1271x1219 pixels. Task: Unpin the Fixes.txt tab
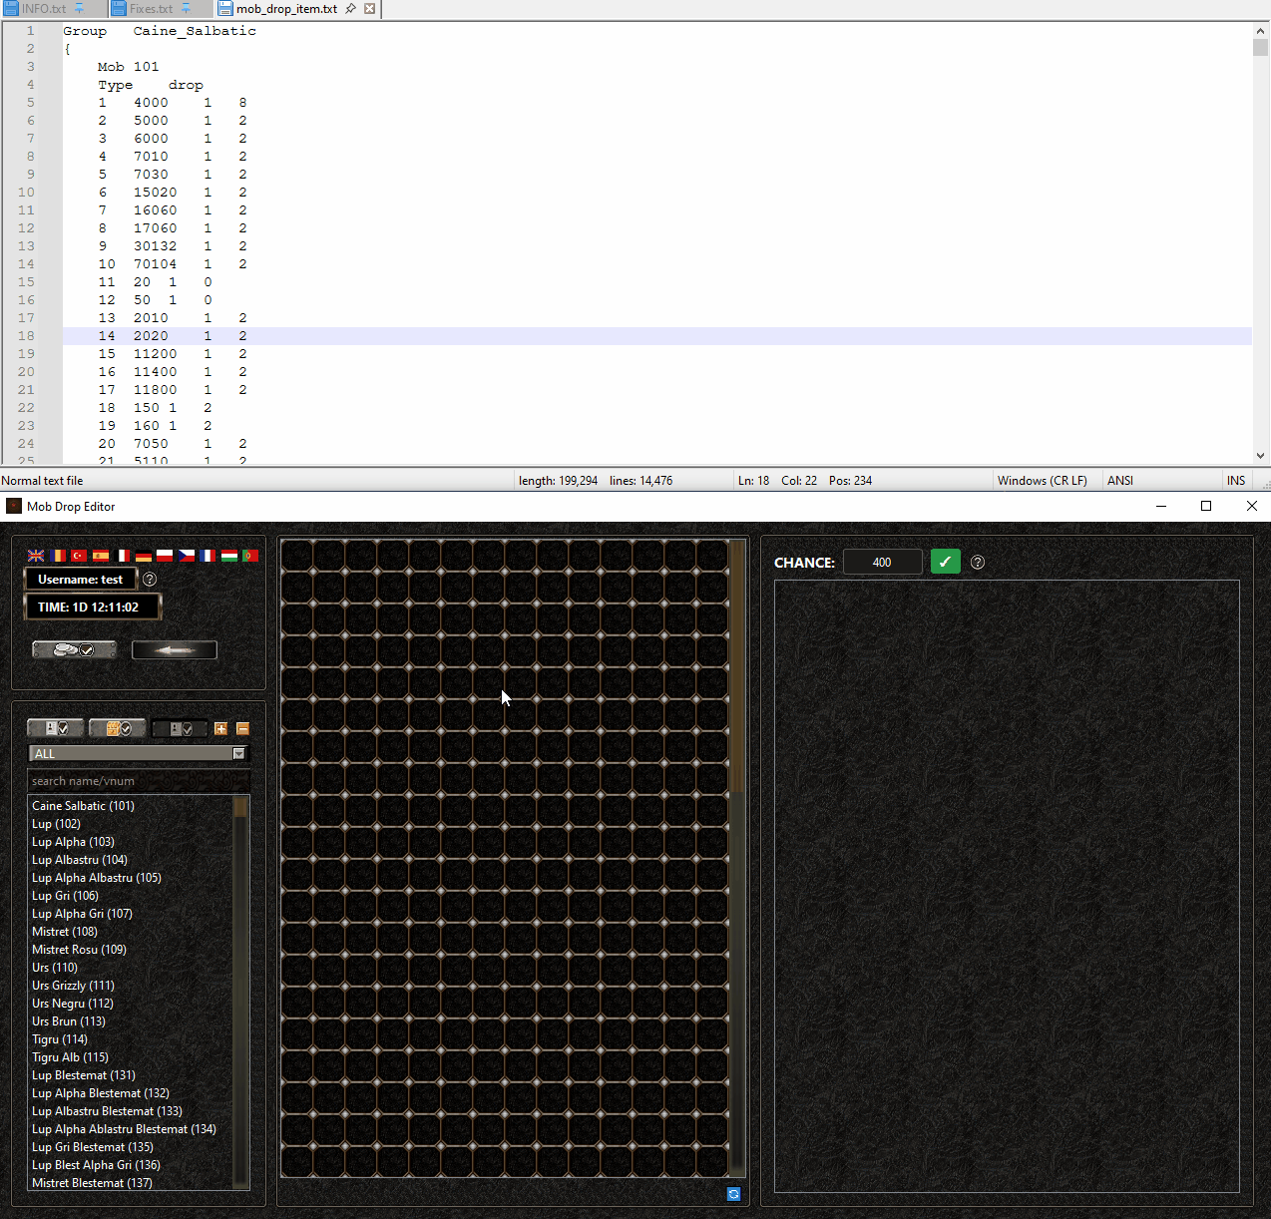pyautogui.click(x=186, y=9)
